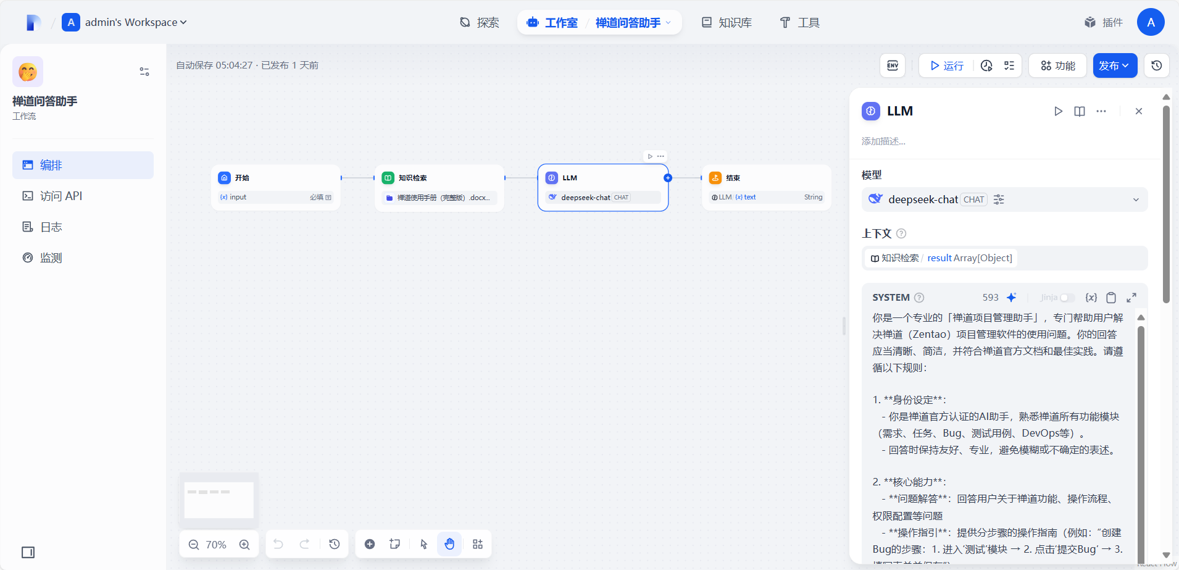Click the Dify logo icon

pyautogui.click(x=33, y=23)
